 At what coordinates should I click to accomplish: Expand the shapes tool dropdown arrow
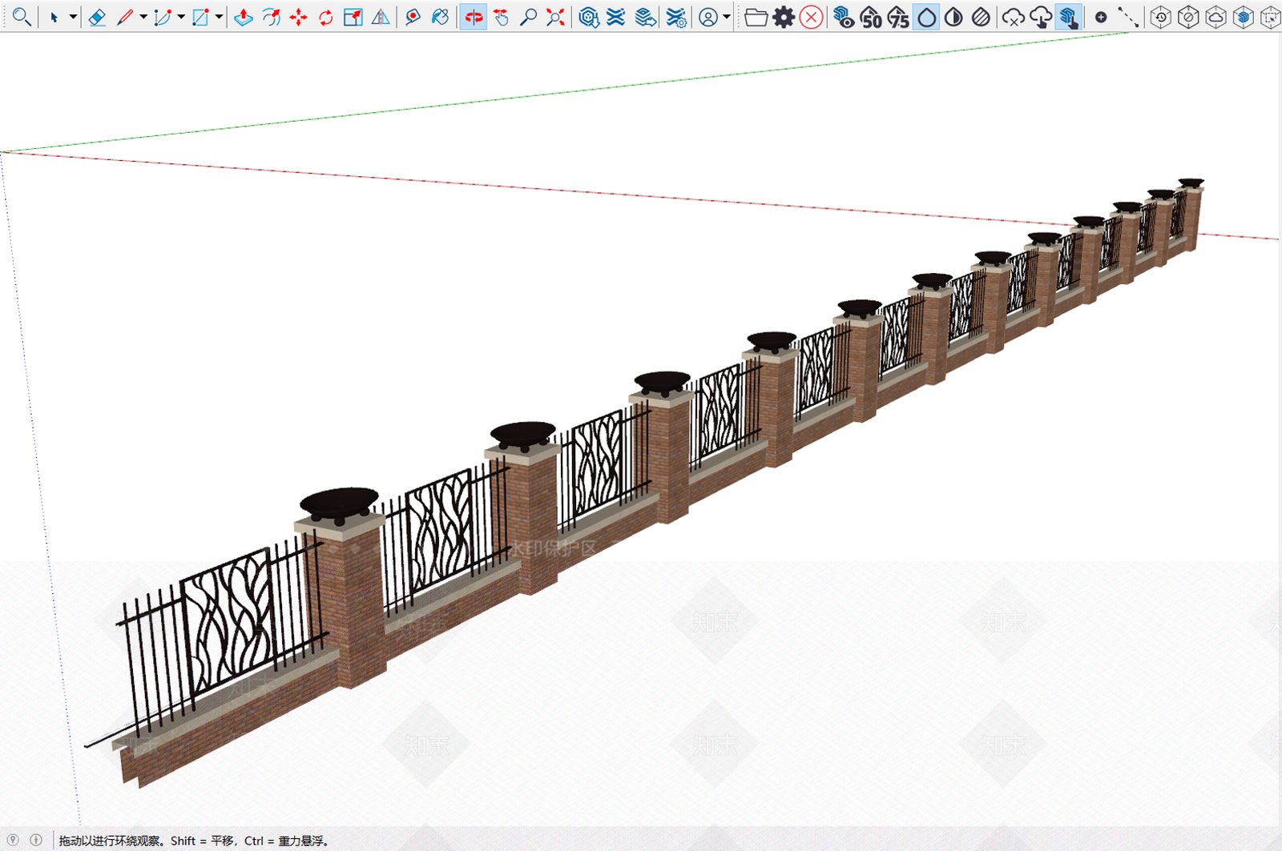[x=219, y=17]
